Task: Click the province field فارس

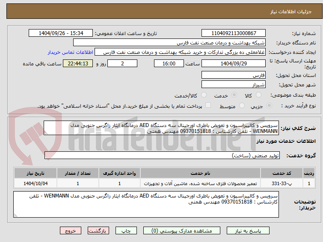Action: [234, 75]
